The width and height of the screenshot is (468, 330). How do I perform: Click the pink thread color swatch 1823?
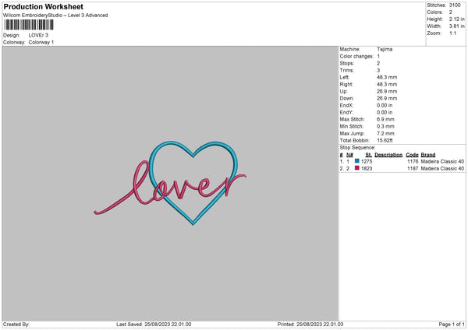click(x=356, y=168)
